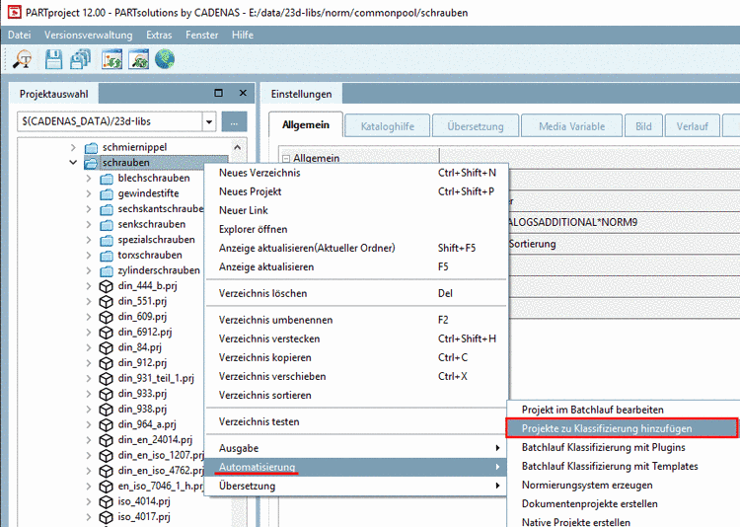Switch to the Übersetzung tab
Screen dimensions: 740x527
point(476,126)
